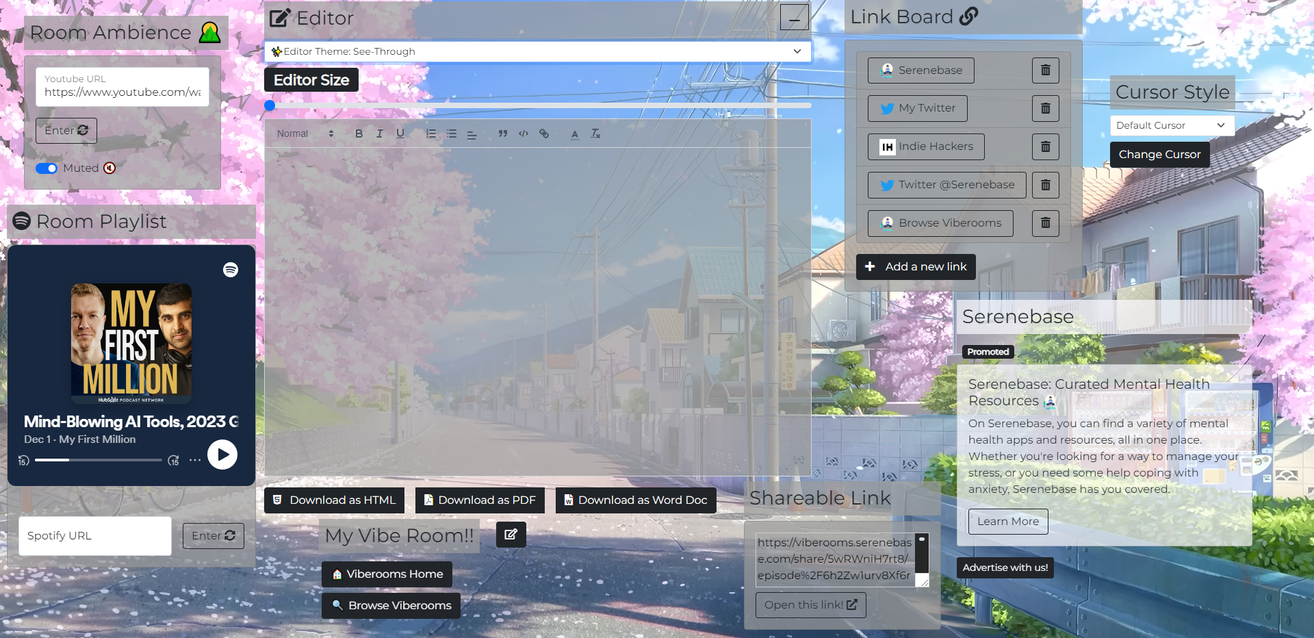The width and height of the screenshot is (1314, 638).
Task: Click the My First Million album cover
Action: pyautogui.click(x=131, y=344)
